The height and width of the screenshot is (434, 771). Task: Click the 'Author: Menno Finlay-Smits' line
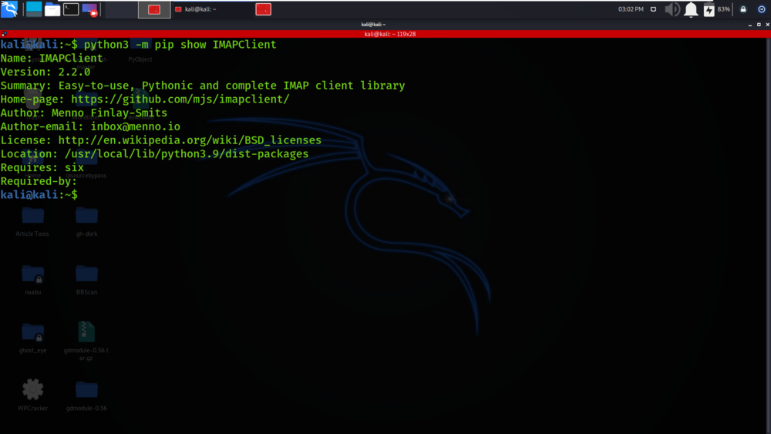tap(84, 113)
